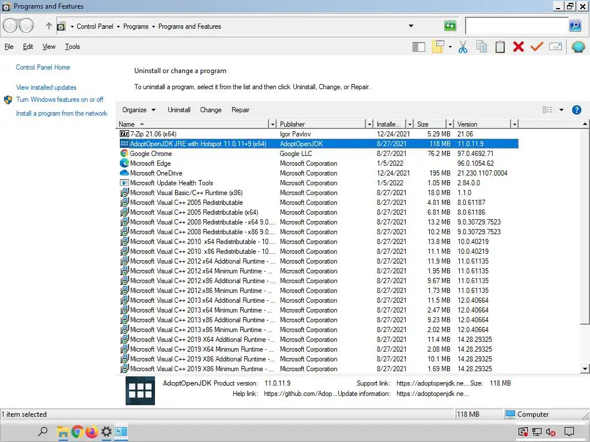Open the File menu
The height and width of the screenshot is (442, 590).
(x=9, y=47)
